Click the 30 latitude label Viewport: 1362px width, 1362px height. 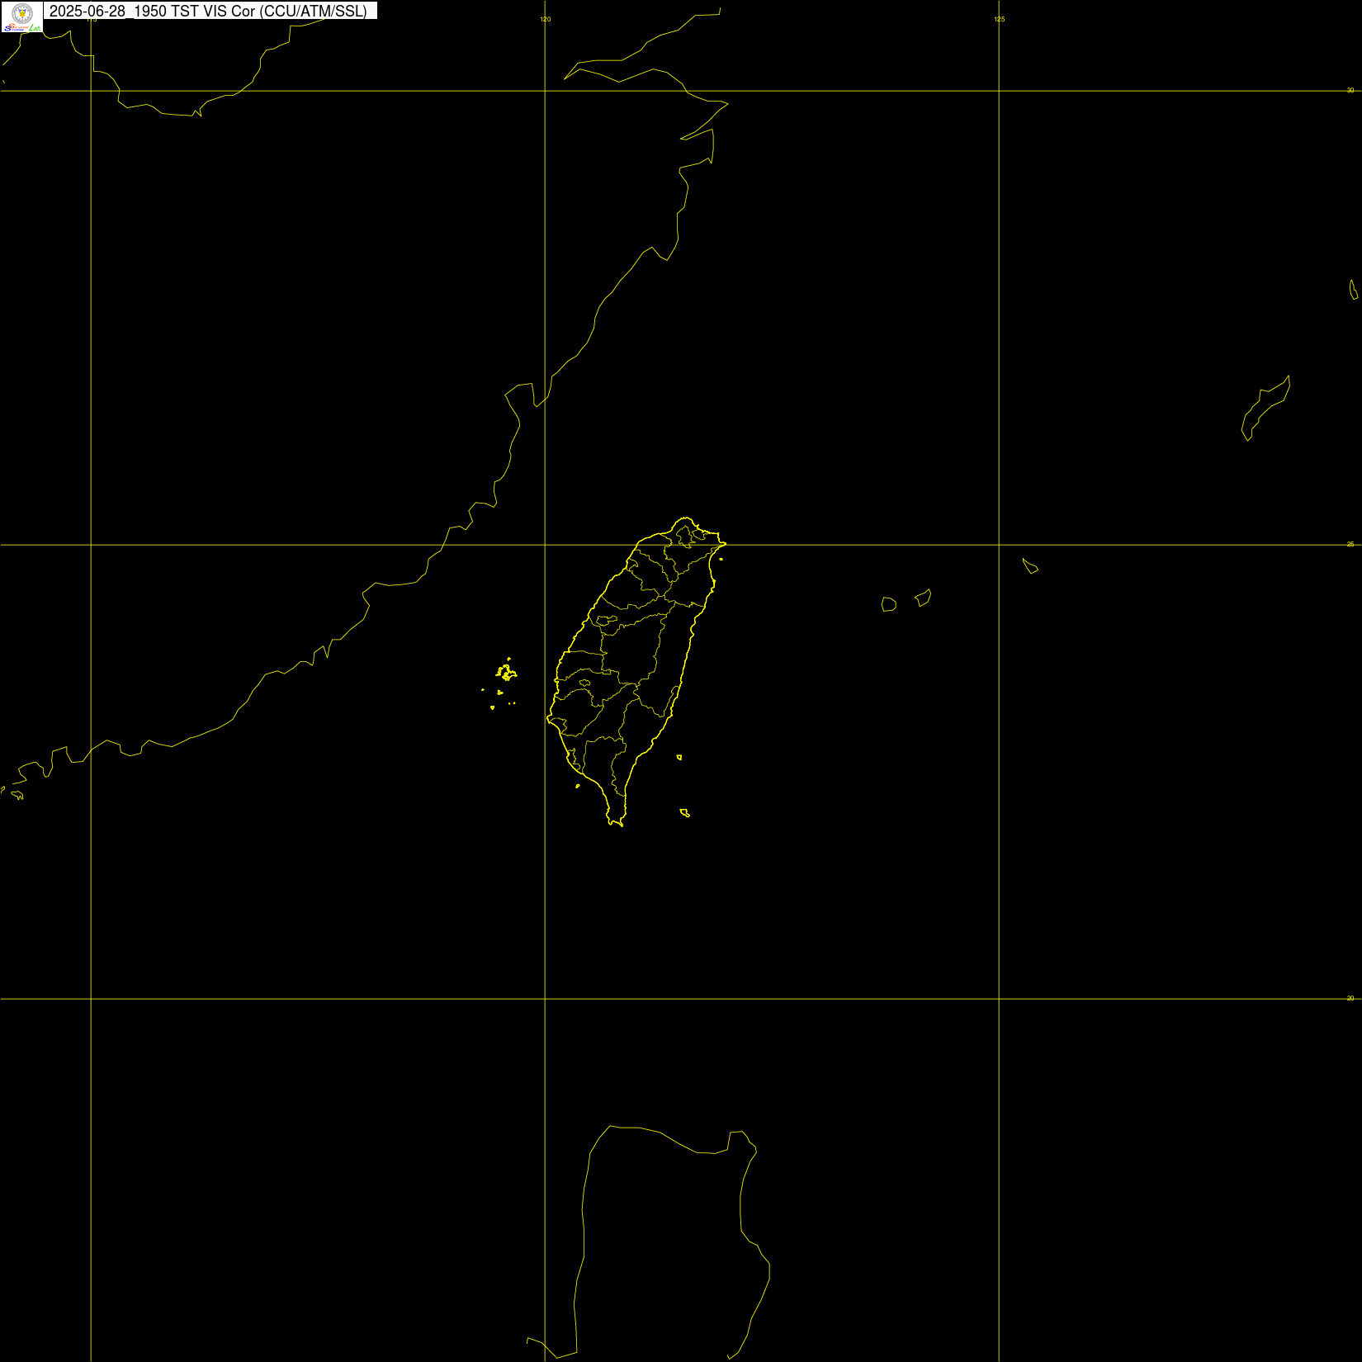click(1350, 90)
